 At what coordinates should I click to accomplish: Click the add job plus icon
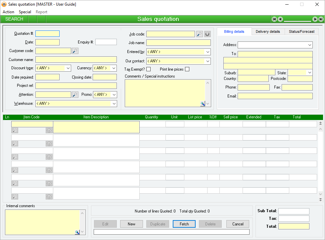(207, 34)
